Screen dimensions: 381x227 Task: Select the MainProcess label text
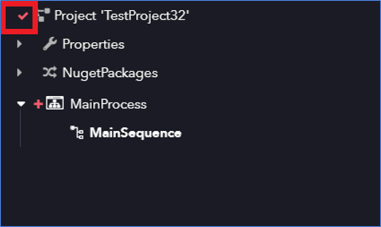[x=108, y=104]
